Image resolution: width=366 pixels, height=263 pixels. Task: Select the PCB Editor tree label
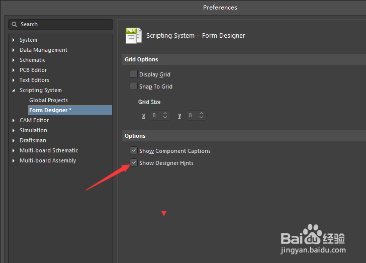click(33, 70)
